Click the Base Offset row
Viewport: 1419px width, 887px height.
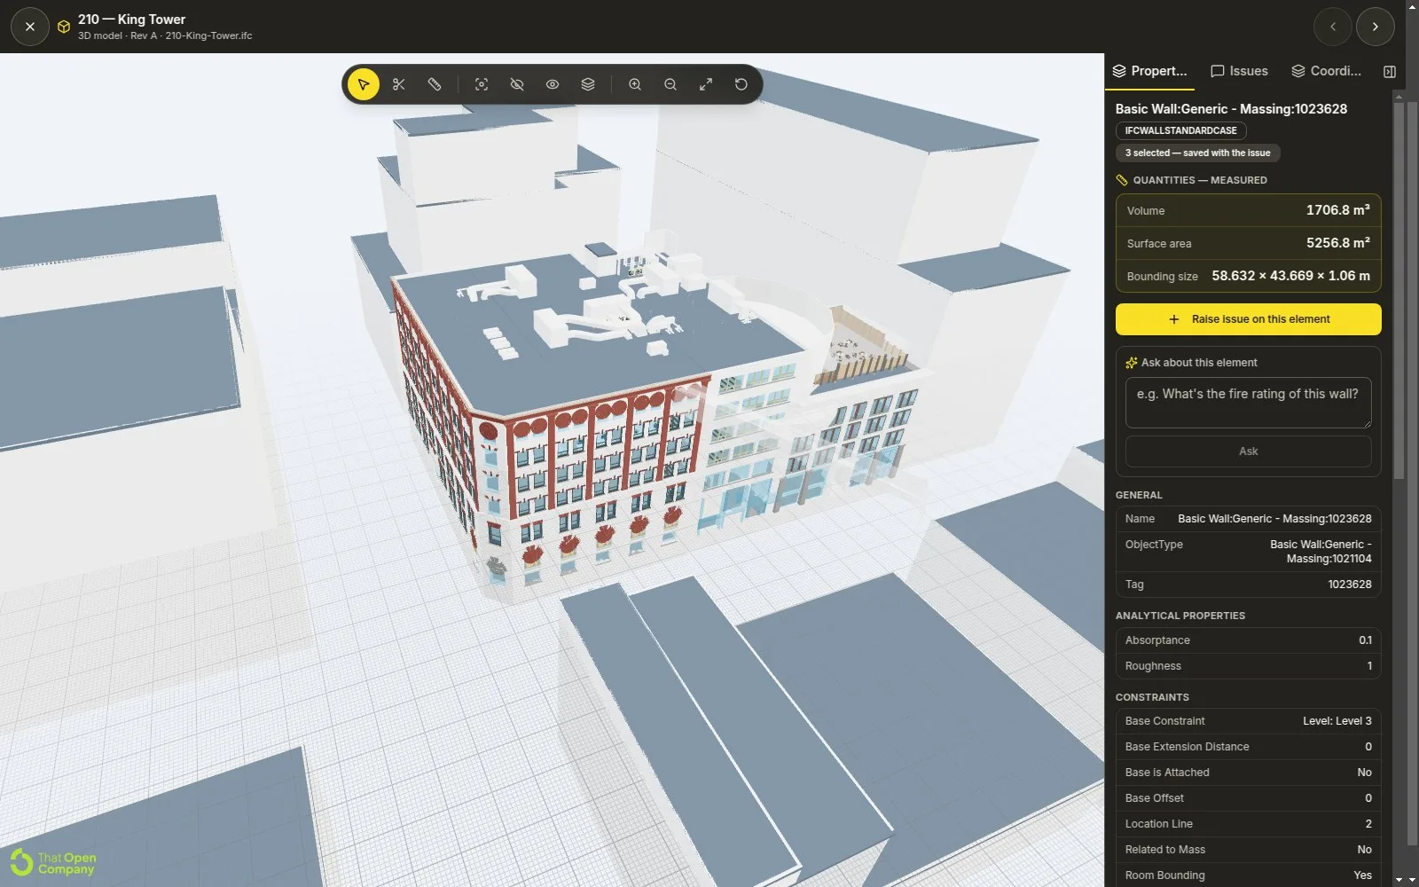pyautogui.click(x=1248, y=798)
